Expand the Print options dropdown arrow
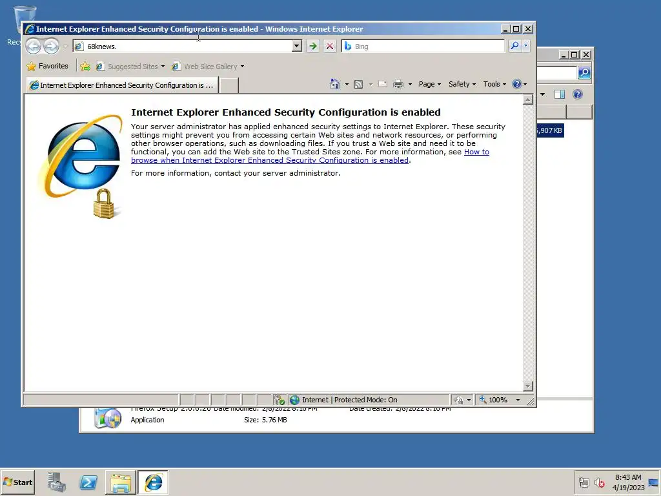This screenshot has width=661, height=496. pos(410,84)
